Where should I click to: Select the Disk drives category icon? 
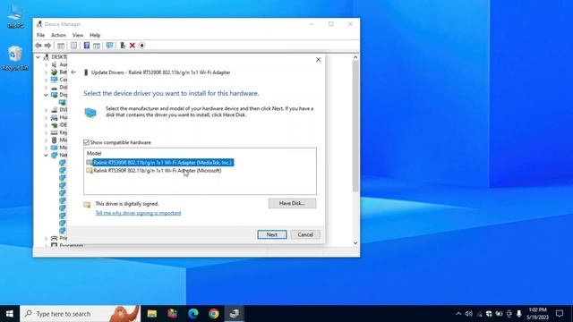click(x=54, y=88)
